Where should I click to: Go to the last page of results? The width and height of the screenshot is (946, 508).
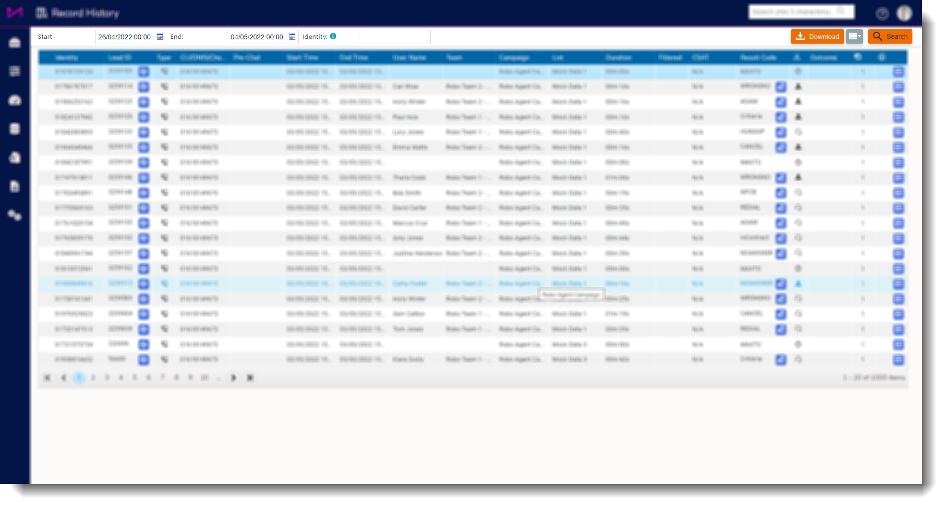pos(250,378)
